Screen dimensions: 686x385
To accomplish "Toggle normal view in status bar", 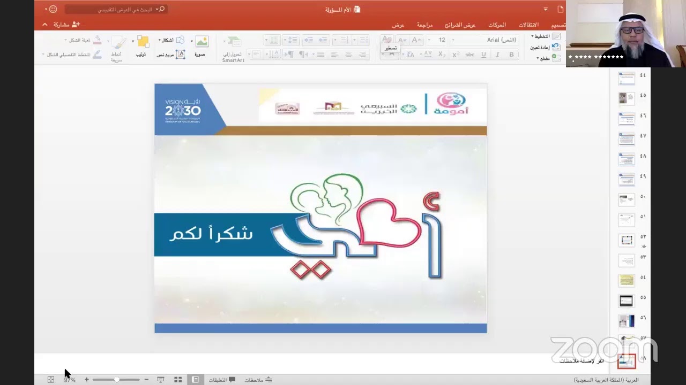I will 196,380.
